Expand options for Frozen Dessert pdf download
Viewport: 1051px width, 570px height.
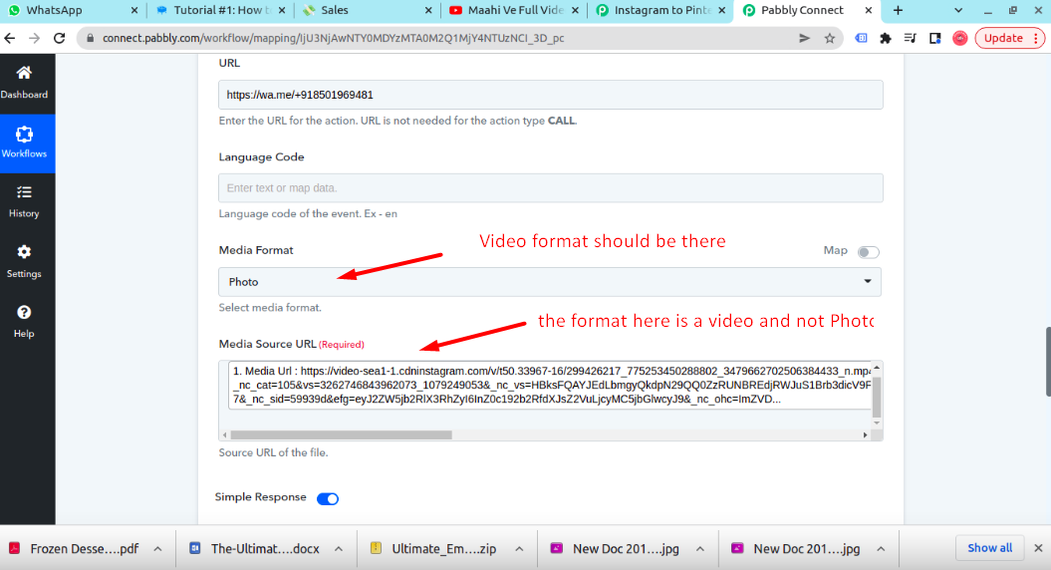(157, 548)
